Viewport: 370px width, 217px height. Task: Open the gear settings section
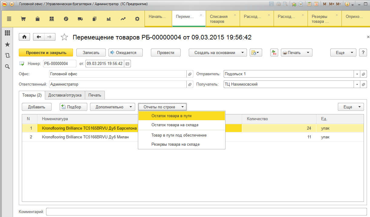(x=137, y=19)
